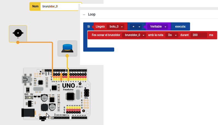Open the brunzidor_0 dropdown in sound block
This screenshot has height=125, width=218.
134,35
